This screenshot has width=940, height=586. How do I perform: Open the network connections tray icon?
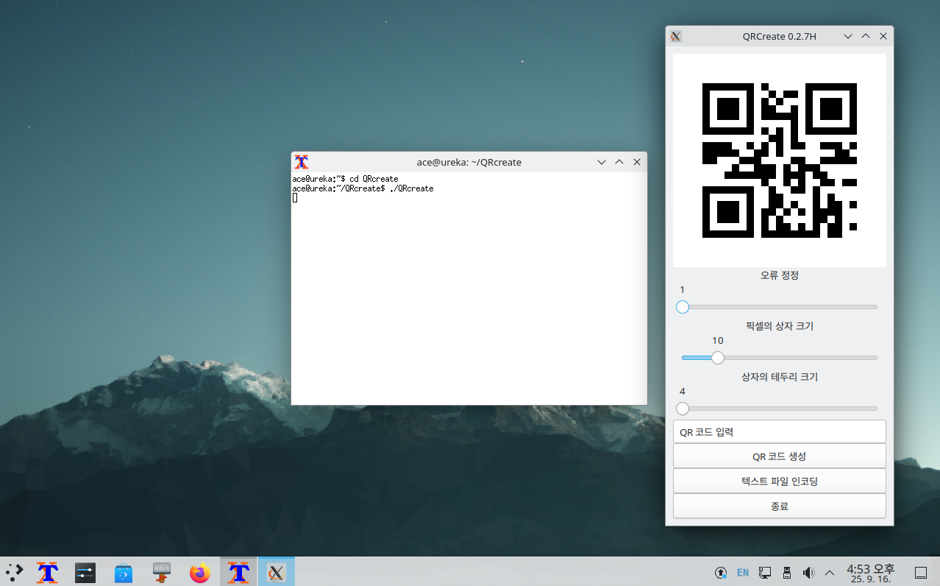pos(765,572)
